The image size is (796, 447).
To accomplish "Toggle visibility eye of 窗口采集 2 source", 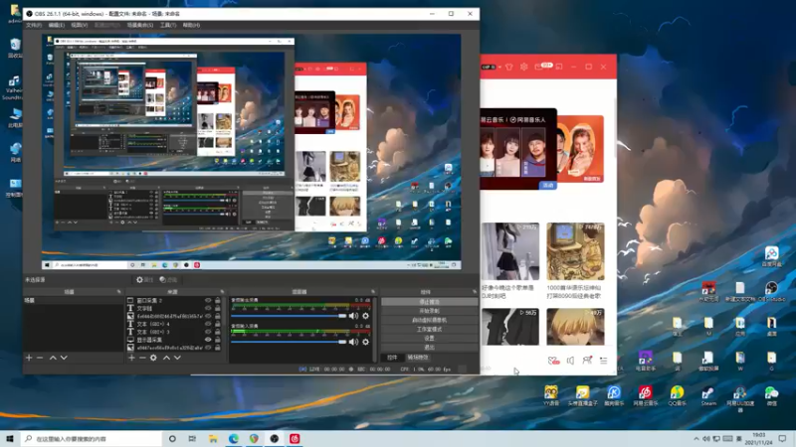I will point(208,299).
